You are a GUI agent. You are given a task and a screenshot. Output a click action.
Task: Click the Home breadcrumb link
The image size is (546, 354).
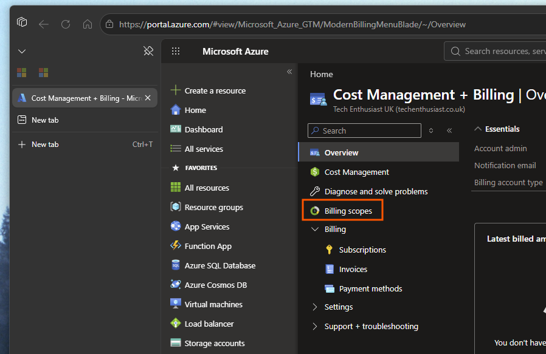pyautogui.click(x=322, y=74)
